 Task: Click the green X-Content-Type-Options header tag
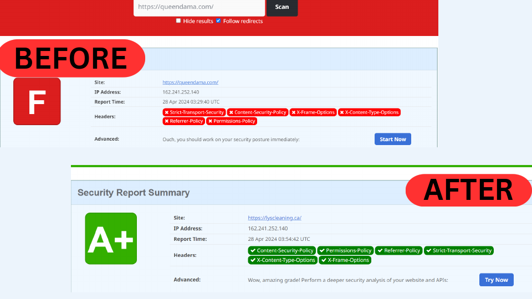click(x=283, y=260)
